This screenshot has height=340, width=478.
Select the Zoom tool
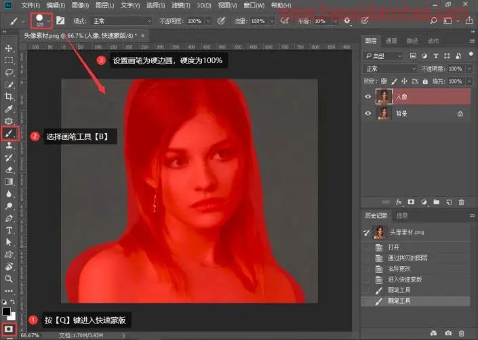coord(9,278)
